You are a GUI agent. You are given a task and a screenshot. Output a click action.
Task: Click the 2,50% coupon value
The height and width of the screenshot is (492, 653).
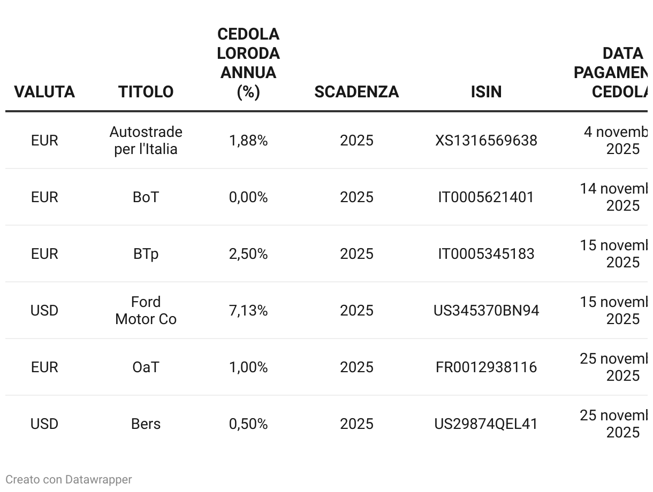248,254
